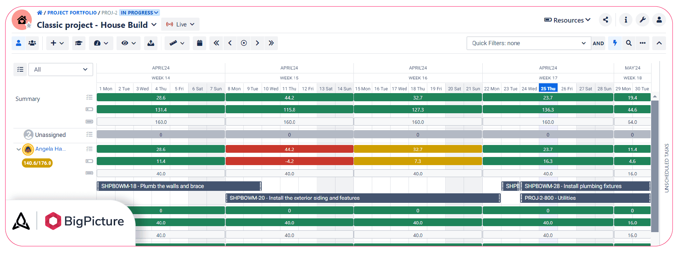
Task: Select the PROJ-2-800 Utilities task bar
Action: click(585, 198)
